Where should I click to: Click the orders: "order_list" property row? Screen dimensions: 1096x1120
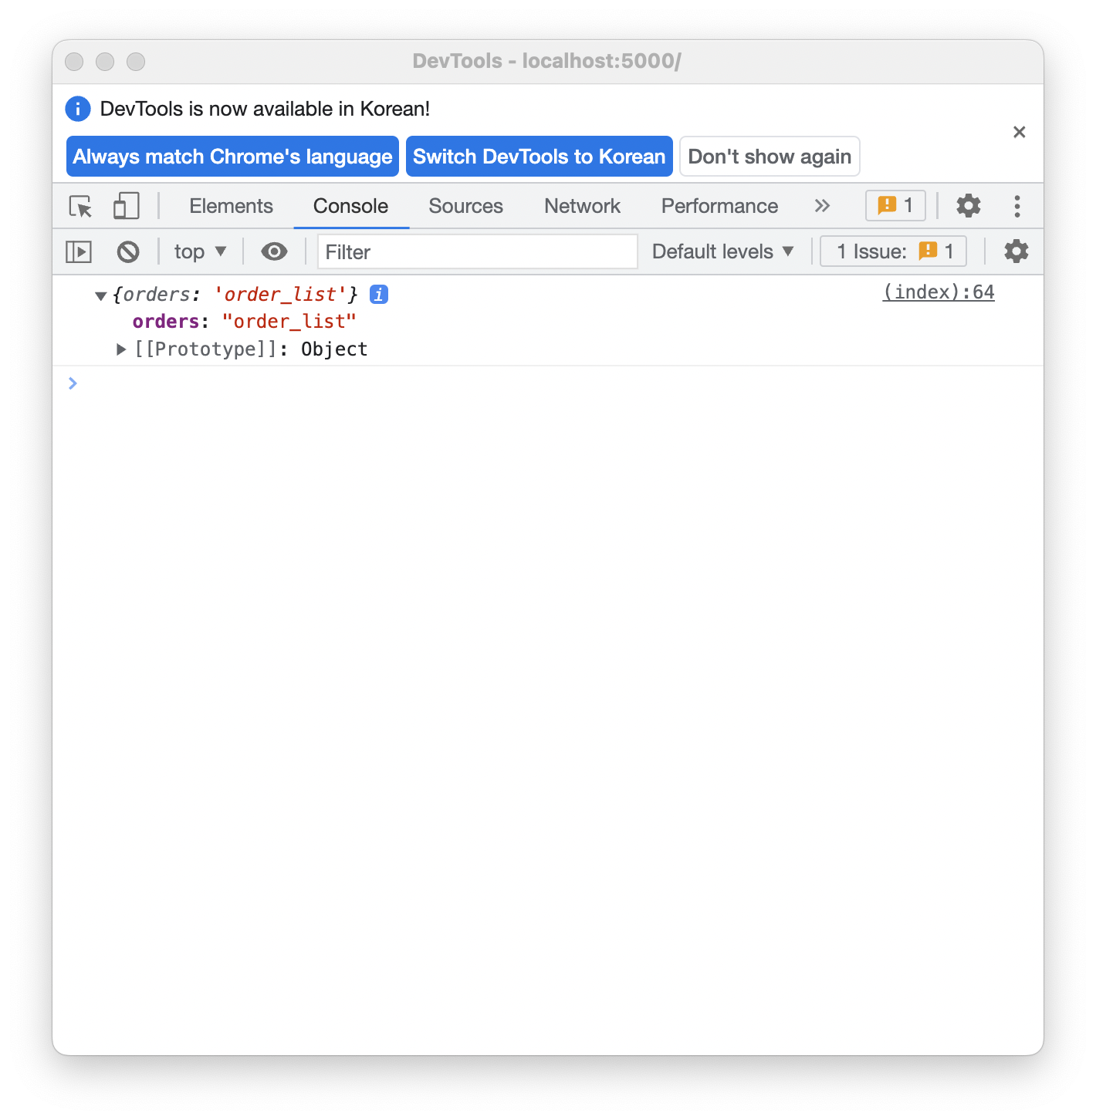(244, 322)
